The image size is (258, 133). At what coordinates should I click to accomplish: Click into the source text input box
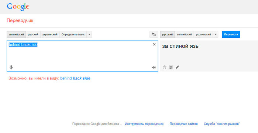coord(82,56)
